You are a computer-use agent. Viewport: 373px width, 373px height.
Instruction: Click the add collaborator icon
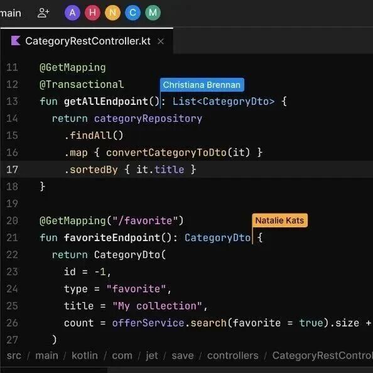(43, 13)
